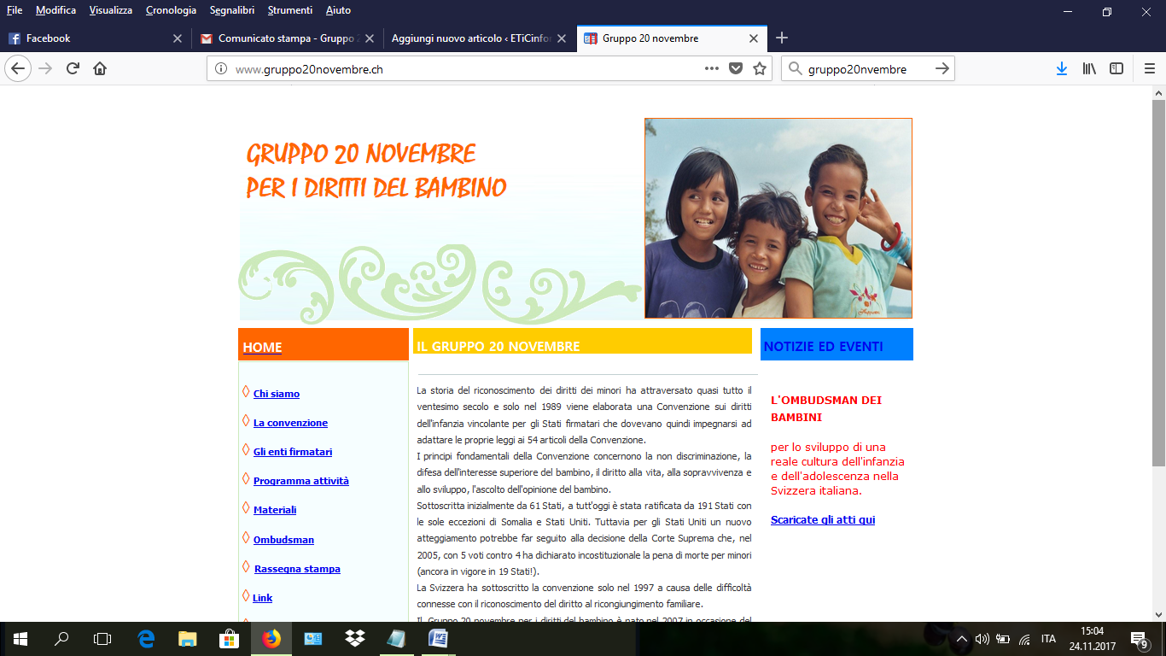Open Action Center notifications icon
Viewport: 1166px width, 656px height.
1139,639
